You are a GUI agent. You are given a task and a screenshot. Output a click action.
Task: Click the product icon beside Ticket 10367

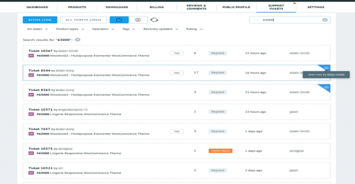31,55
